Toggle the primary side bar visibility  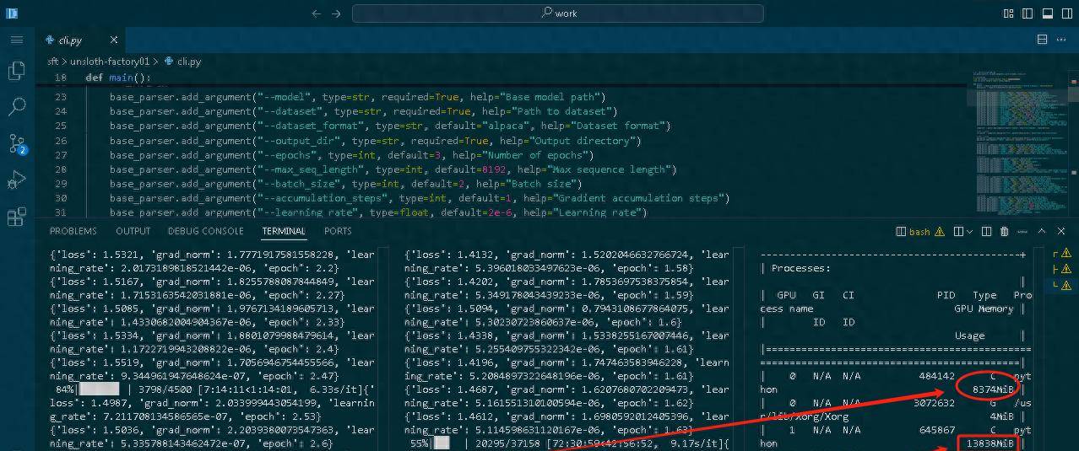tap(1027, 13)
